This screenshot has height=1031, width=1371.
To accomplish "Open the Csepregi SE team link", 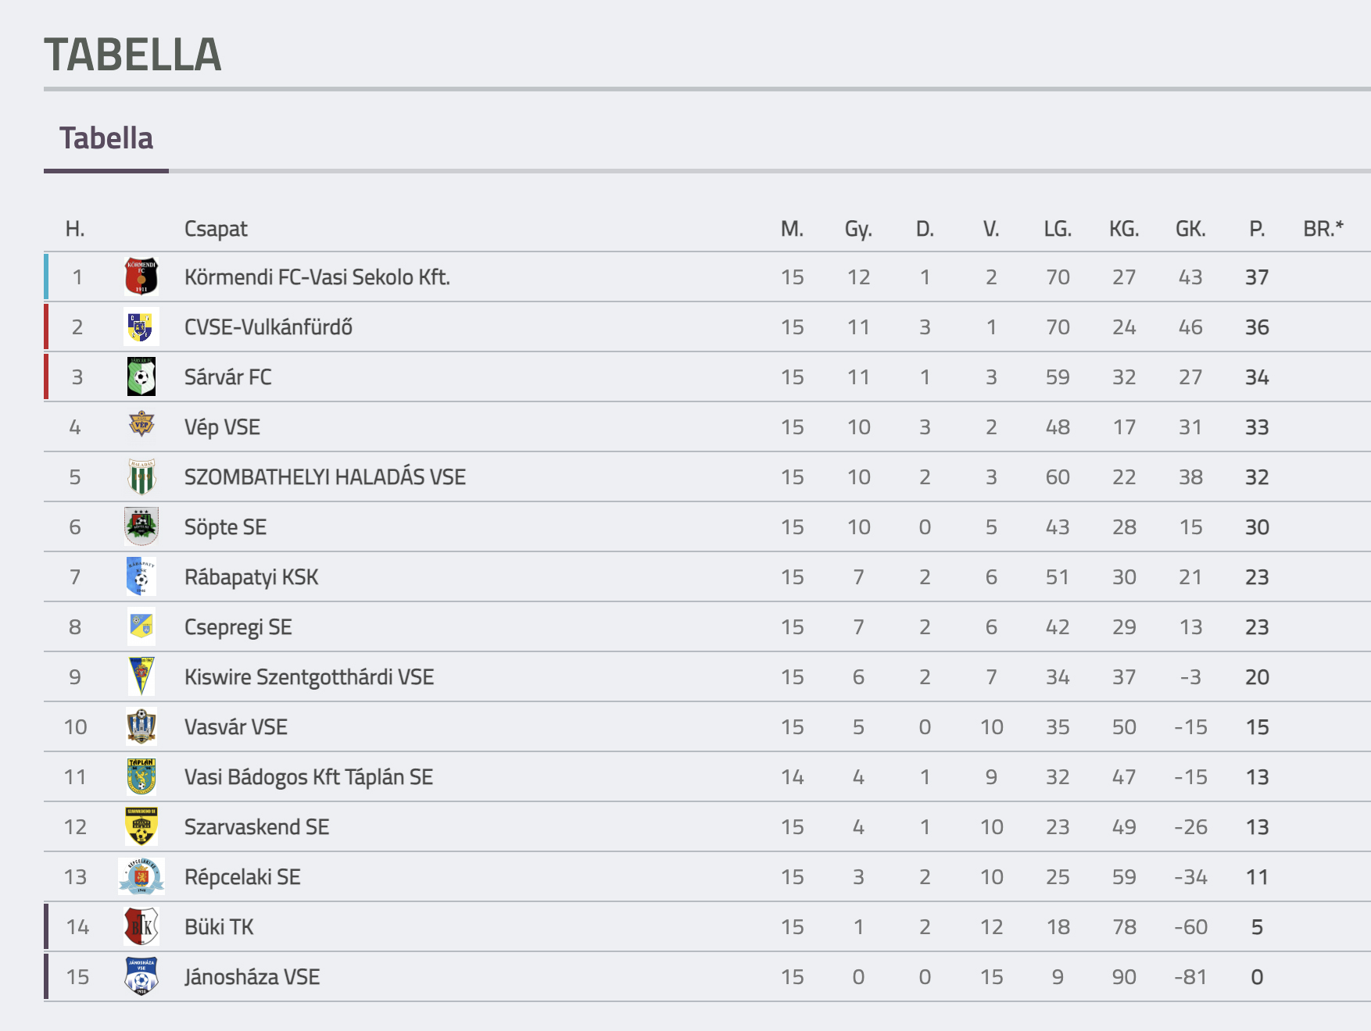I will 238,627.
